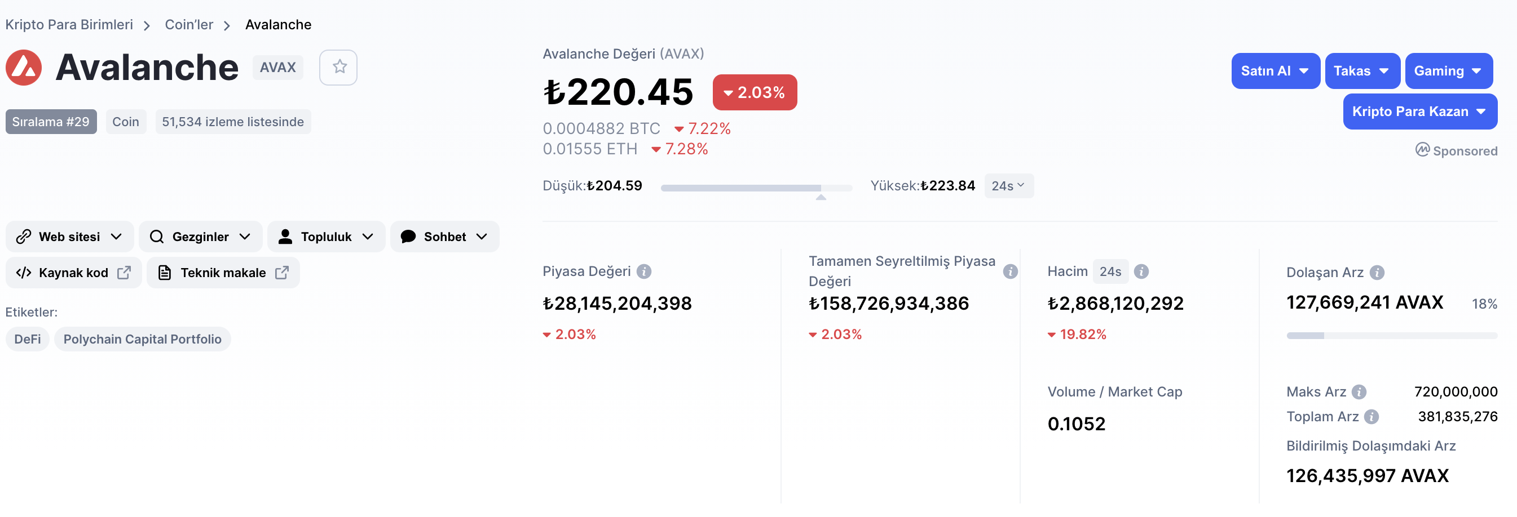Click the low-high price range bar
The image size is (1517, 517).
point(756,188)
